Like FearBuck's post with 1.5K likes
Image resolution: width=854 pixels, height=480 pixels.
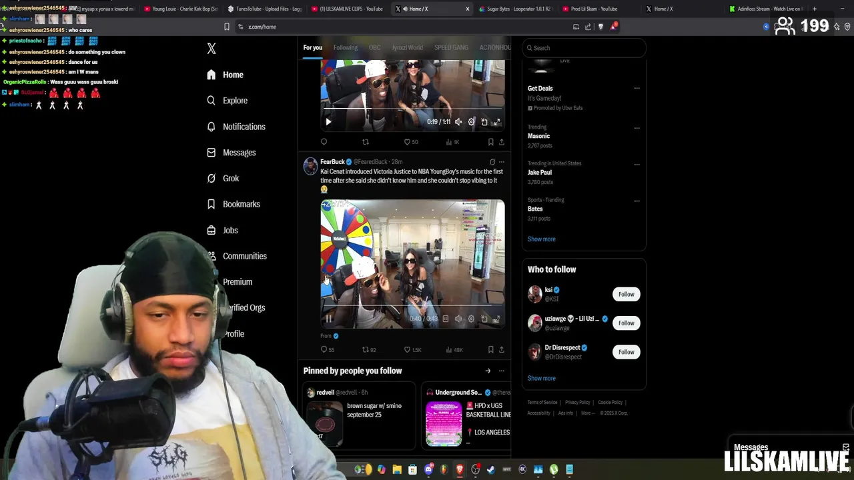[x=412, y=349]
